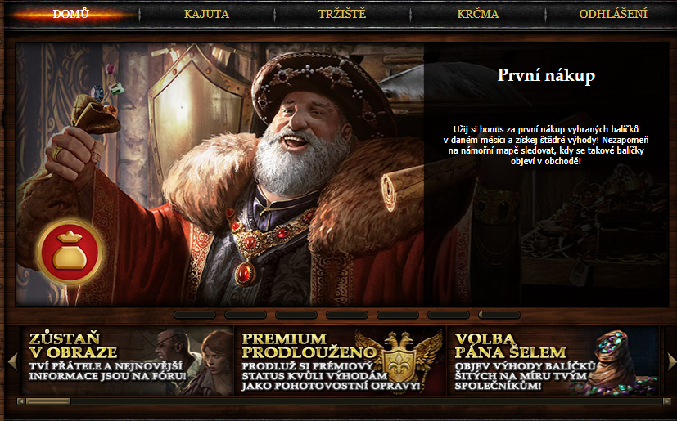Click the scrollbar's right arrow button
Screen dimensions: 677x421
[x=667, y=401]
